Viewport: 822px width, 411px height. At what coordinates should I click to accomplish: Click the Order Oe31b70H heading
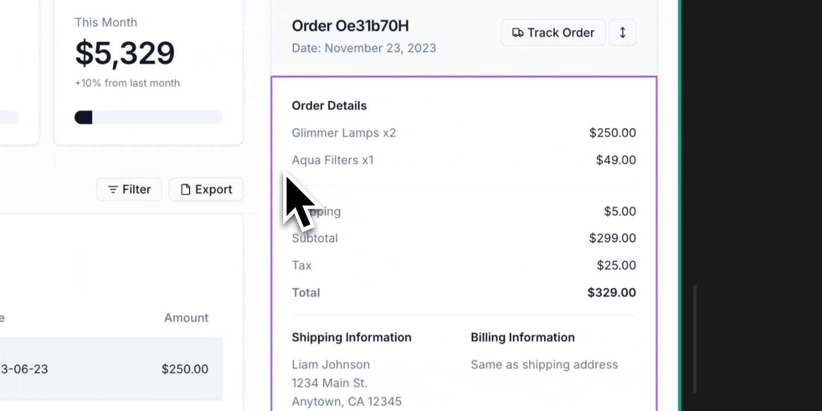350,26
